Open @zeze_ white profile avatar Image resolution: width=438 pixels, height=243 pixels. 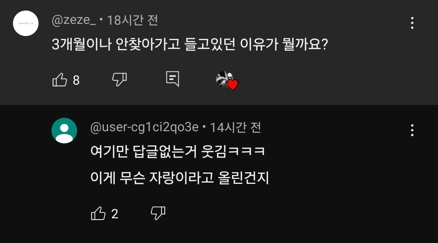pos(26,23)
